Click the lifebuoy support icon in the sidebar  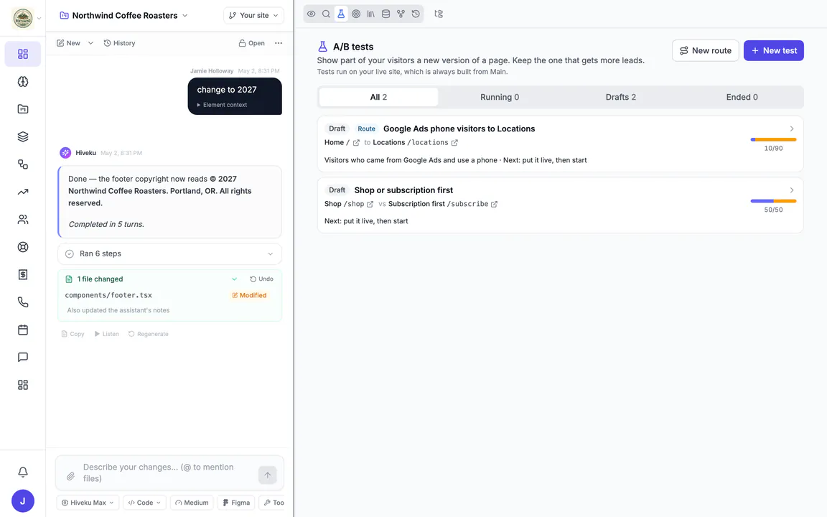coord(23,247)
